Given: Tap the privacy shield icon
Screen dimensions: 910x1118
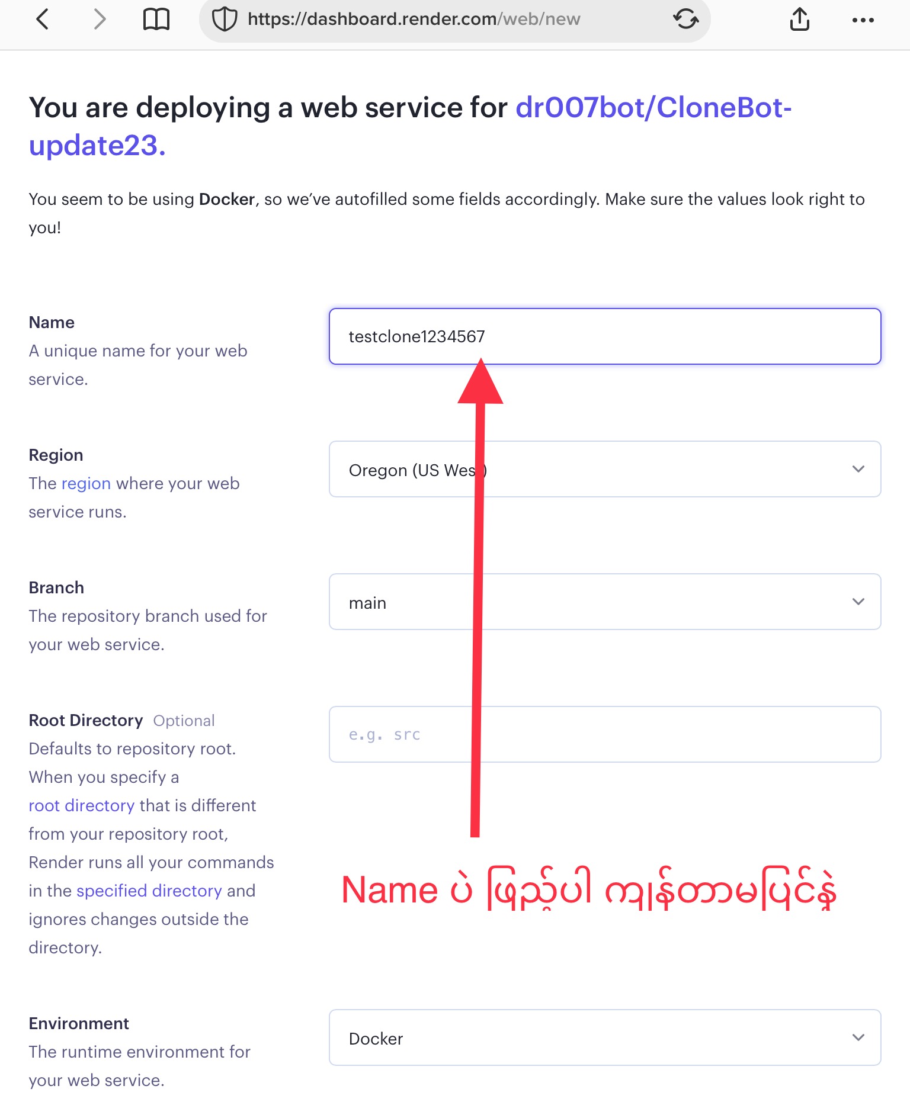Looking at the screenshot, I should (x=225, y=20).
